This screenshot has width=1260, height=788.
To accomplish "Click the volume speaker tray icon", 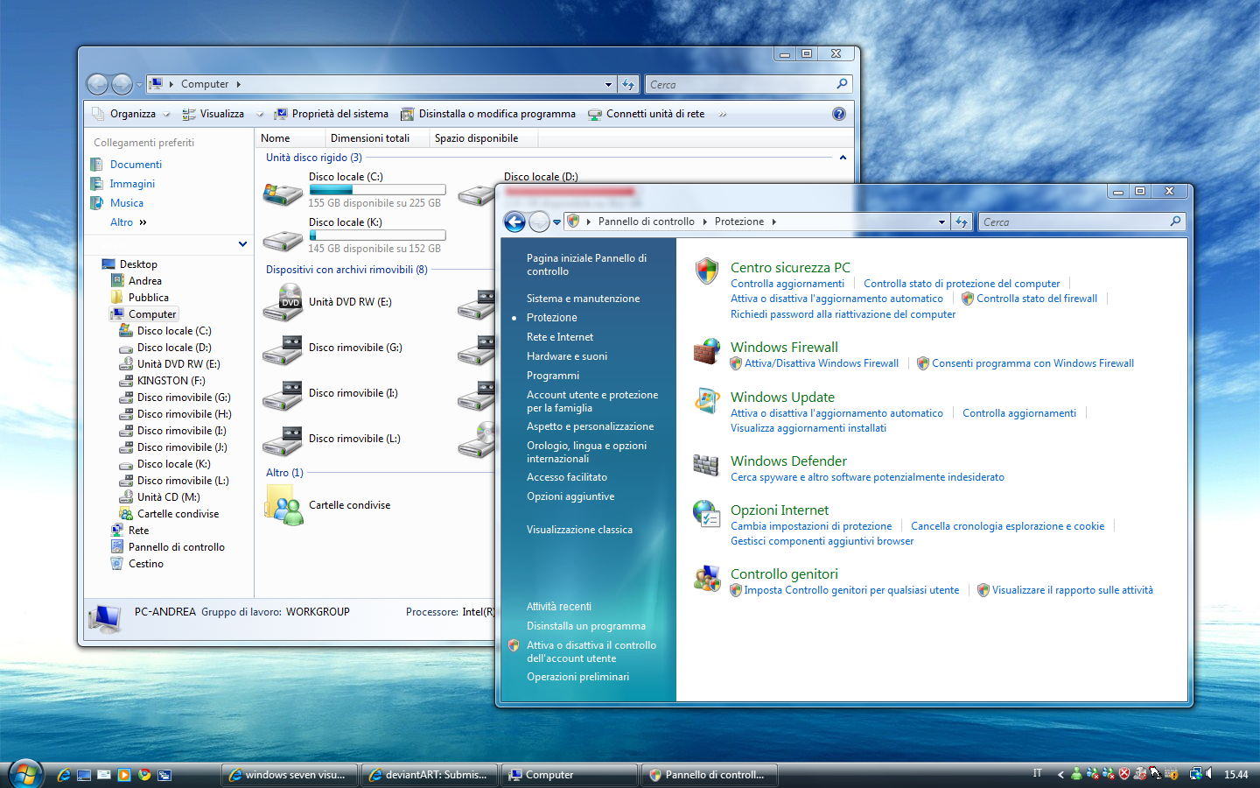I will pos(1209,774).
